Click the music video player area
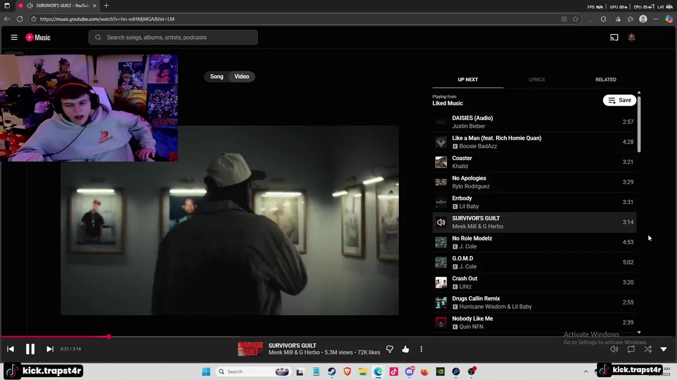The height and width of the screenshot is (380, 677). (x=230, y=220)
